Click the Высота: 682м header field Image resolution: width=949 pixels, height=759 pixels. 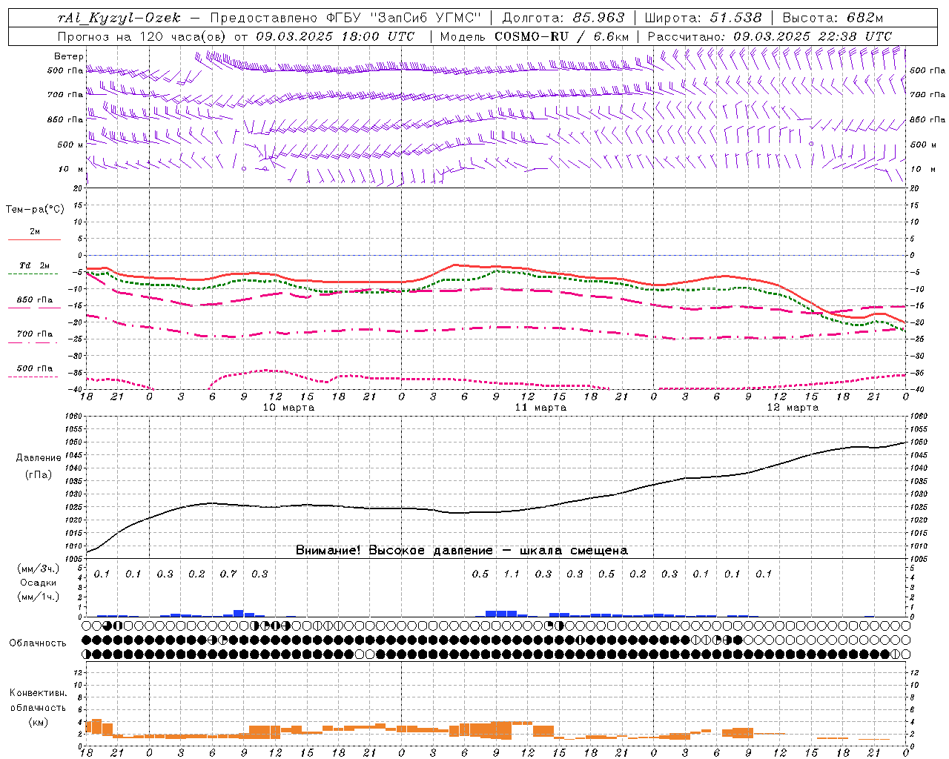coord(833,18)
